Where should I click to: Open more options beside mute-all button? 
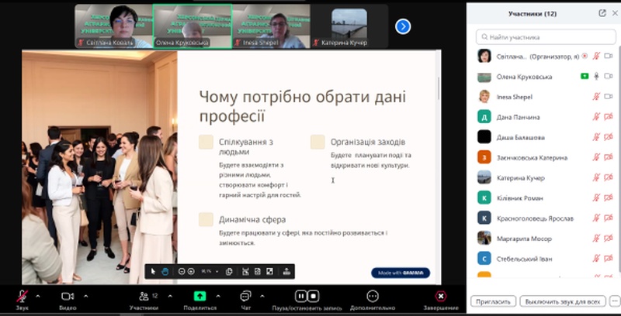click(x=615, y=301)
